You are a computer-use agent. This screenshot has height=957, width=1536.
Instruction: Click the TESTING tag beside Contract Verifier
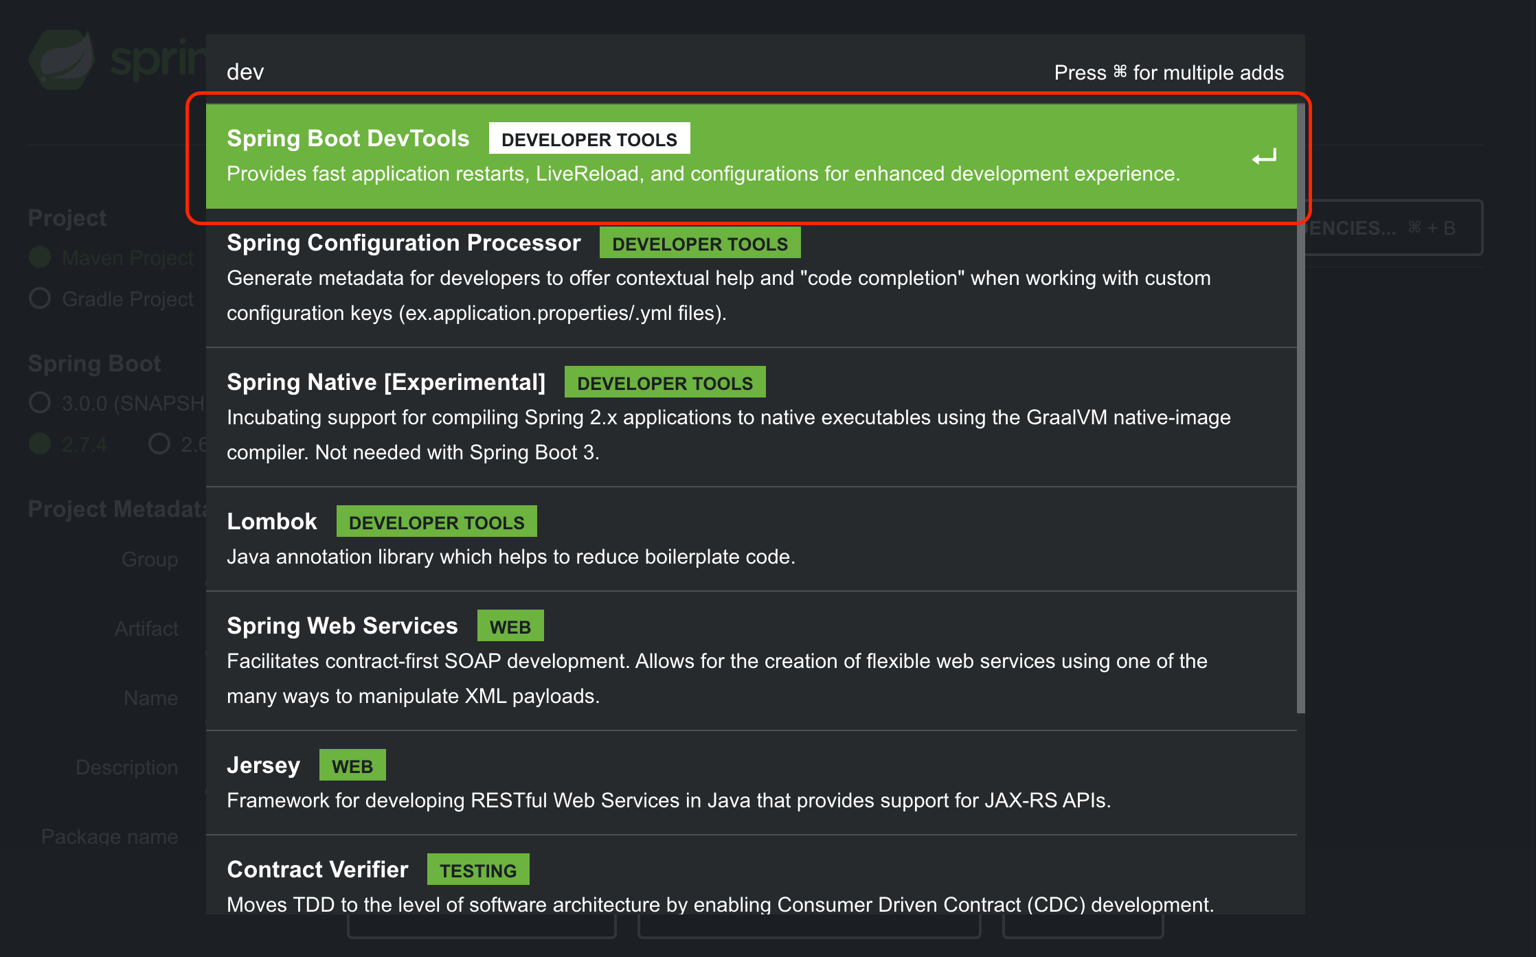click(x=477, y=870)
